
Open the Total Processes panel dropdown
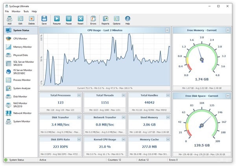pyautogui.click(x=79, y=95)
